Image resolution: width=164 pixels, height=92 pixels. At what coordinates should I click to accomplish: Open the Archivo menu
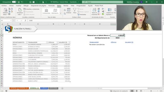coord(4,6)
